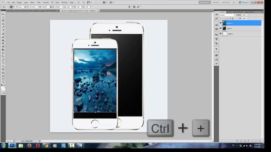Viewport: 271px width, 152px height.
Task: Open the Layers panel options menu
Action: click(x=263, y=12)
